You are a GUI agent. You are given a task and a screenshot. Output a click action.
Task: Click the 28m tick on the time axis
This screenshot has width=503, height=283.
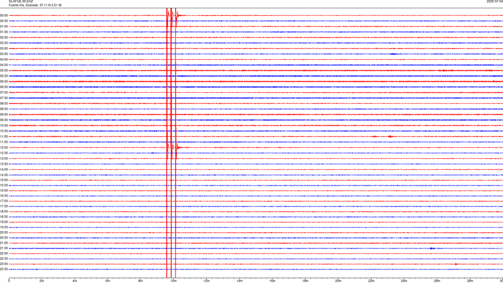pos(470,281)
